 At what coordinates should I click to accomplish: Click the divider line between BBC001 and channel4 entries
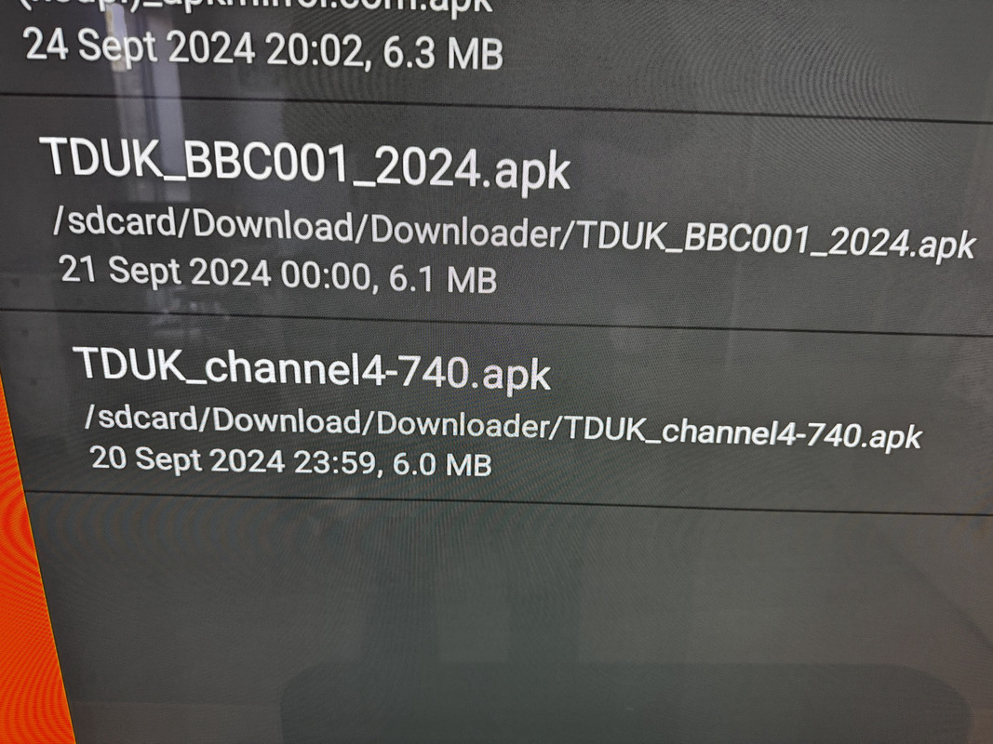497,323
